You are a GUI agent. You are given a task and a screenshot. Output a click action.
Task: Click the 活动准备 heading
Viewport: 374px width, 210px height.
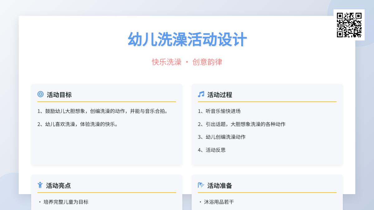coord(220,186)
